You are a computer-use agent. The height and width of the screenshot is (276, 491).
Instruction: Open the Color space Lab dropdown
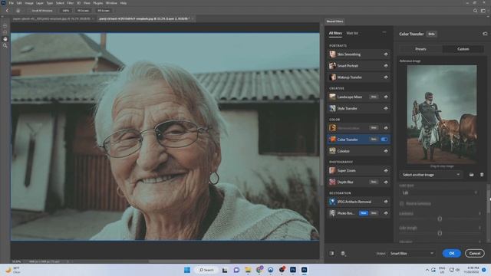(439, 192)
